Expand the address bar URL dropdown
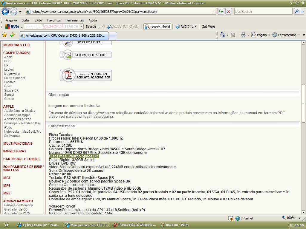Screen dimensions: 306x229 [214, 12]
